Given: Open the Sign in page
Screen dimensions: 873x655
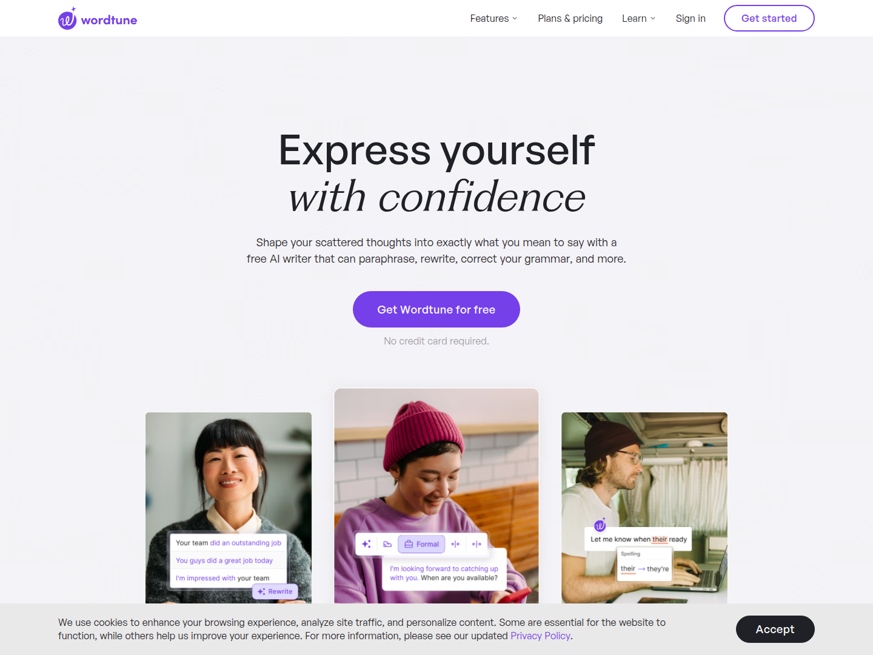Looking at the screenshot, I should [x=691, y=18].
